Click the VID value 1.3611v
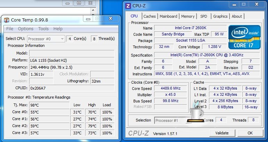Screen dimensions: 268x142 coord(41,74)
